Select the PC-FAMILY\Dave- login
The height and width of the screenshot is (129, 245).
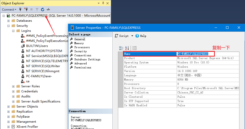click(x=39, y=76)
